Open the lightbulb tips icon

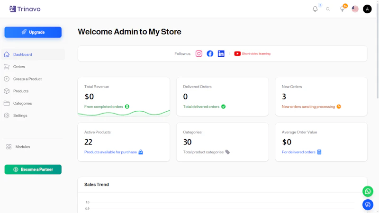[342, 9]
